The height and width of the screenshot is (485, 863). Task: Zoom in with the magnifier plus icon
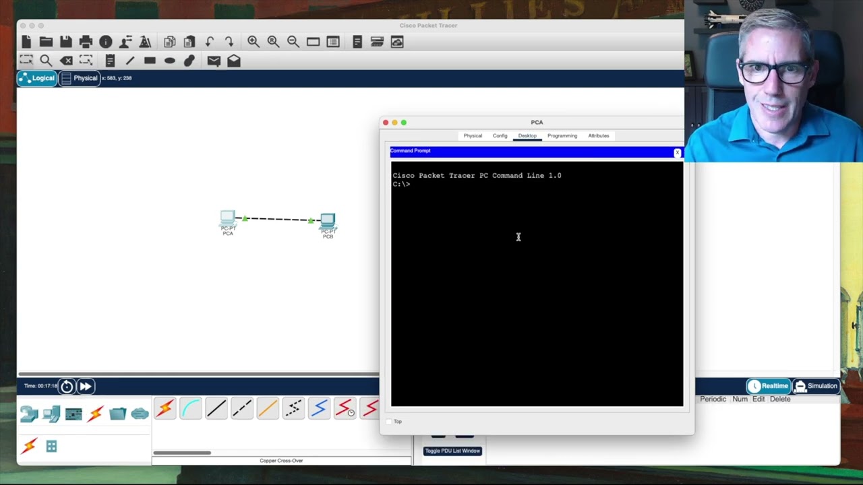click(254, 42)
